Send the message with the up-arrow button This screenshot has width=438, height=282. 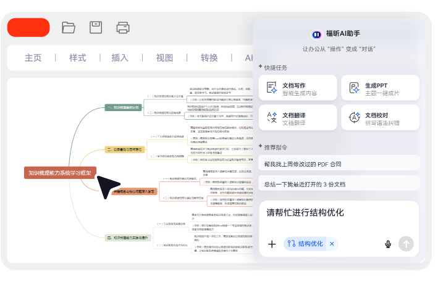pos(406,244)
